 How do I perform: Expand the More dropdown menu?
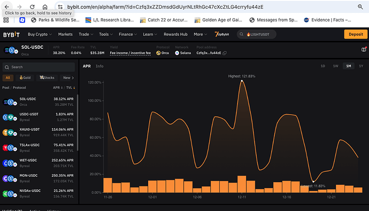pos(200,34)
